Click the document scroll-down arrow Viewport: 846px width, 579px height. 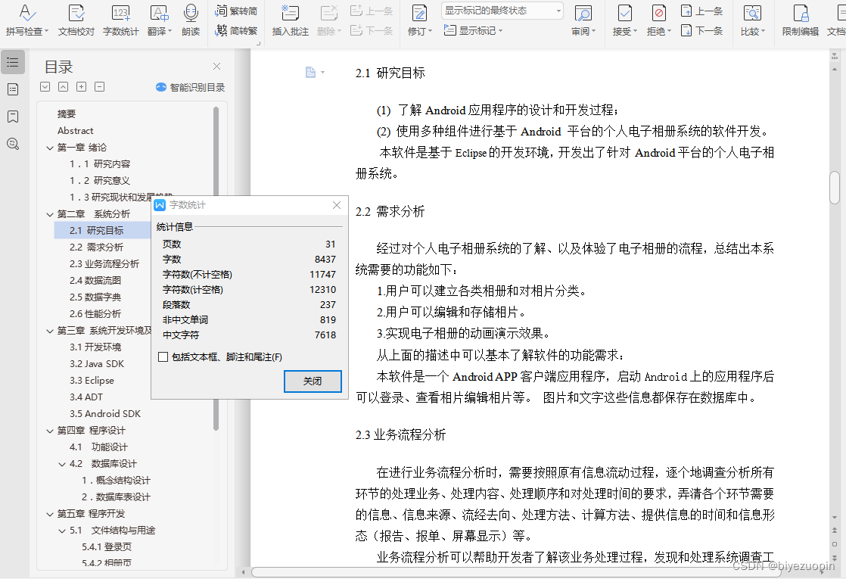pos(834,517)
